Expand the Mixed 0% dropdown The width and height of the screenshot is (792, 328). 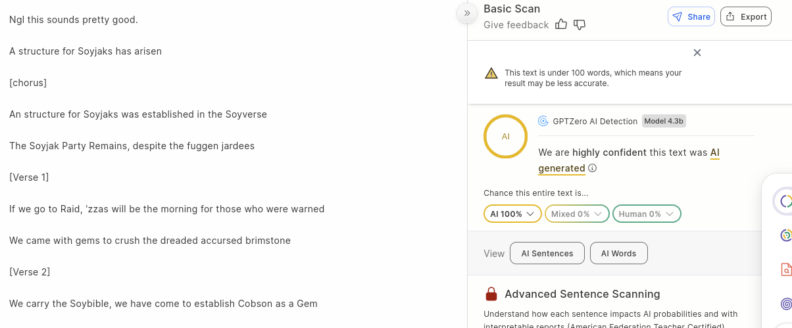[x=577, y=214]
